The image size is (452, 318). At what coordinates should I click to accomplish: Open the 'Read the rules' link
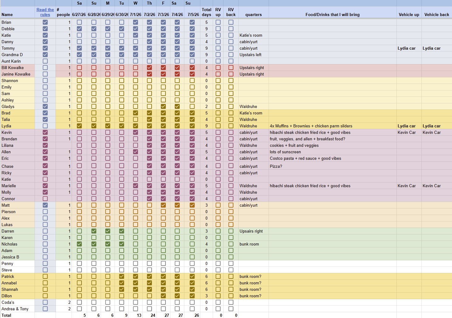click(x=45, y=12)
